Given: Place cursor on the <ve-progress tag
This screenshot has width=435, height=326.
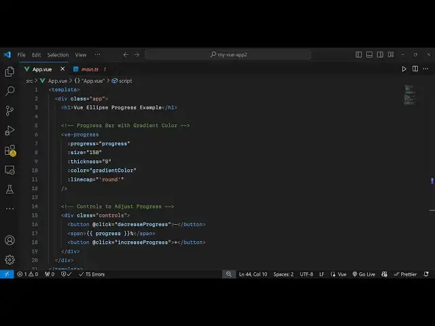Looking at the screenshot, I should click(x=80, y=134).
